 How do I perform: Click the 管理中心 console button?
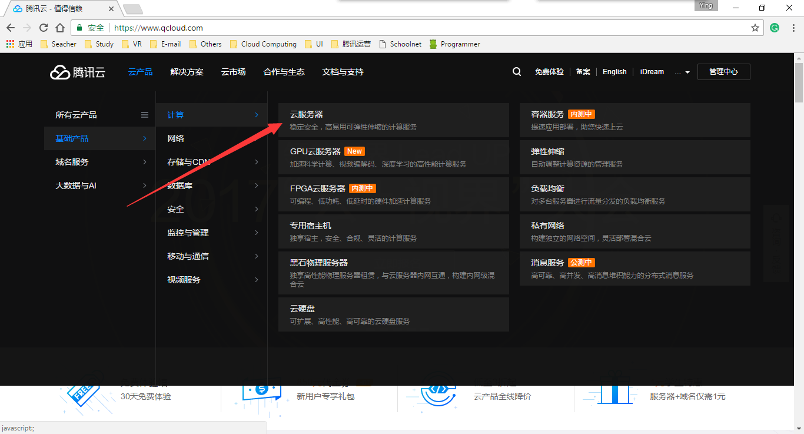pyautogui.click(x=723, y=72)
